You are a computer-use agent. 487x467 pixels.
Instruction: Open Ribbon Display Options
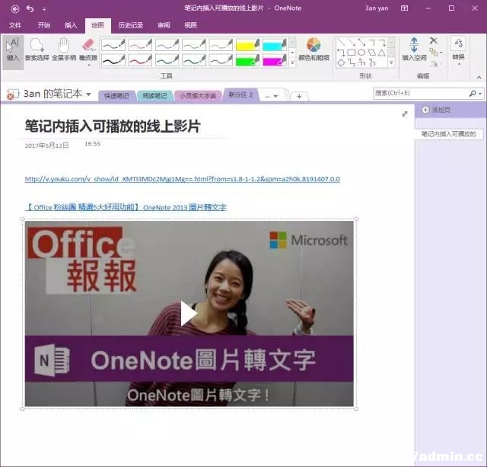pos(404,8)
